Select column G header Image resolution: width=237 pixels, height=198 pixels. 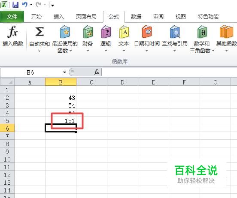[x=215, y=82]
